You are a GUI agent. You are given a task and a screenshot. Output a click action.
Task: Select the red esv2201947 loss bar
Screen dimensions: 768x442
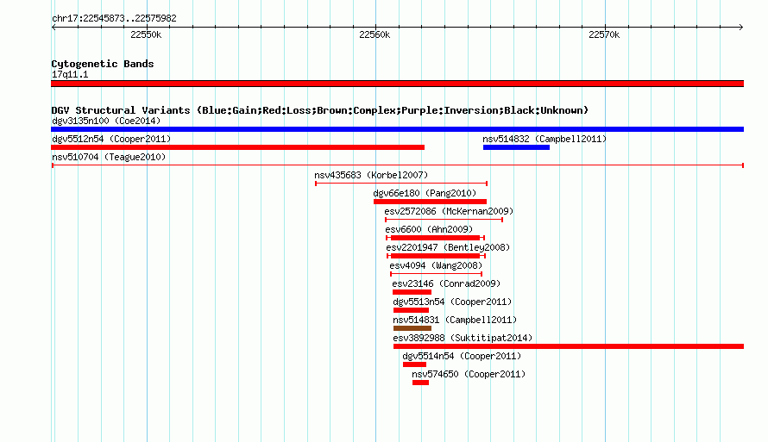pos(436,256)
